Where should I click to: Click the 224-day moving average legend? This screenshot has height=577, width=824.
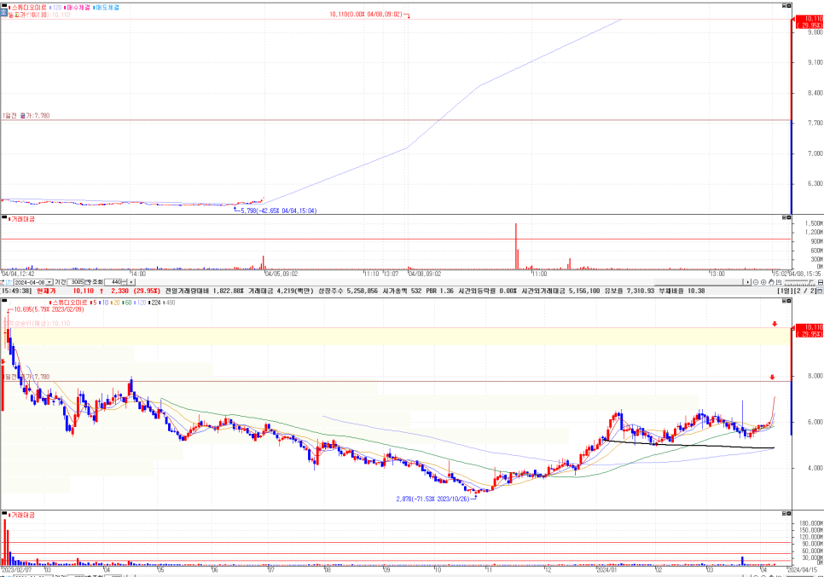[154, 303]
